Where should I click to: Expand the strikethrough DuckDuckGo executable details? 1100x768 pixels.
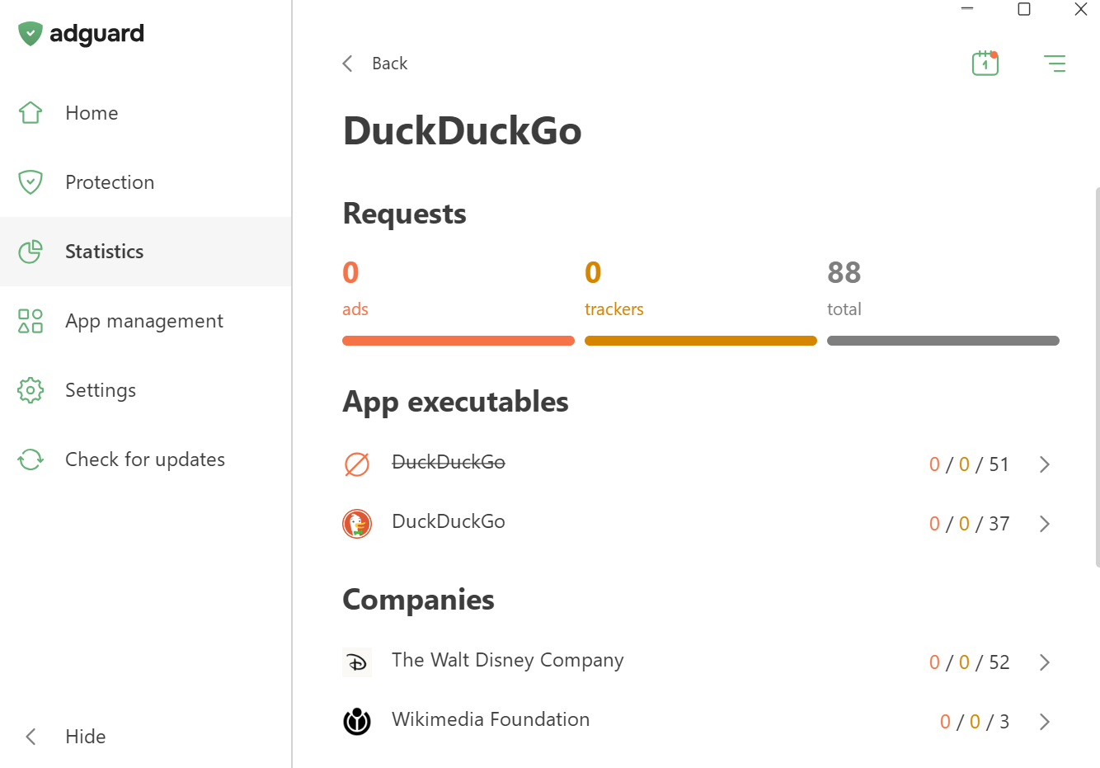(x=1044, y=464)
